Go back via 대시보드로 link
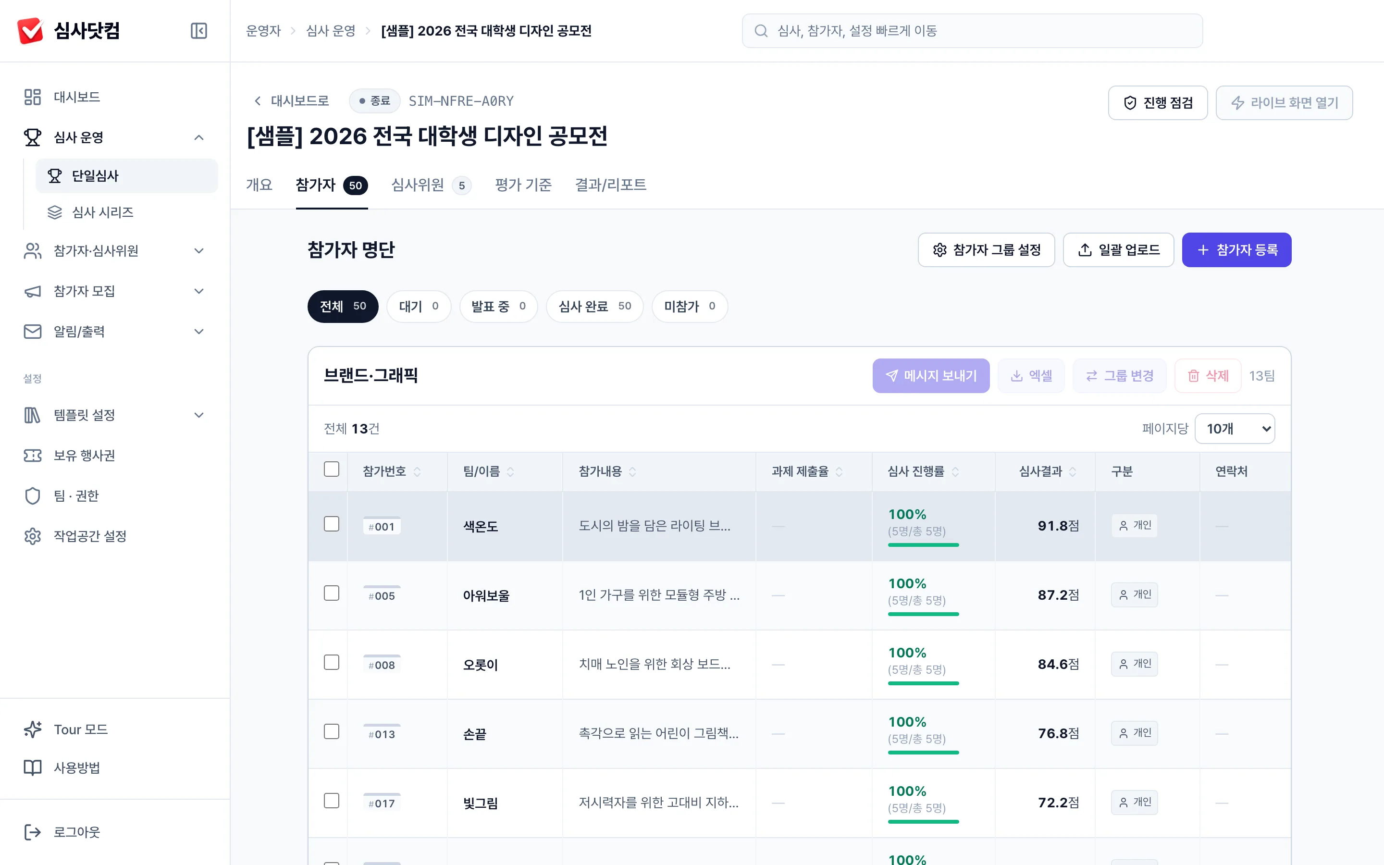The image size is (1384, 865). tap(291, 101)
